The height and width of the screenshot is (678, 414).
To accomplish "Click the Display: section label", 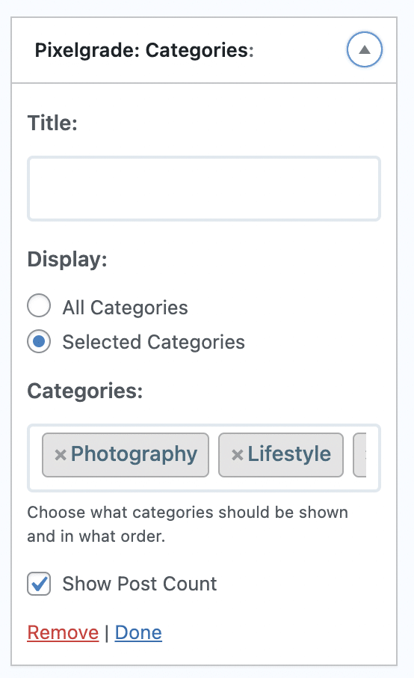I will pyautogui.click(x=67, y=260).
